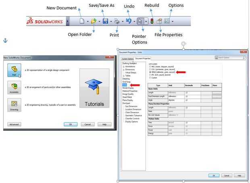Click the More button in Basic Units Length row
Screen dimensions: 250x183
click(217, 94)
